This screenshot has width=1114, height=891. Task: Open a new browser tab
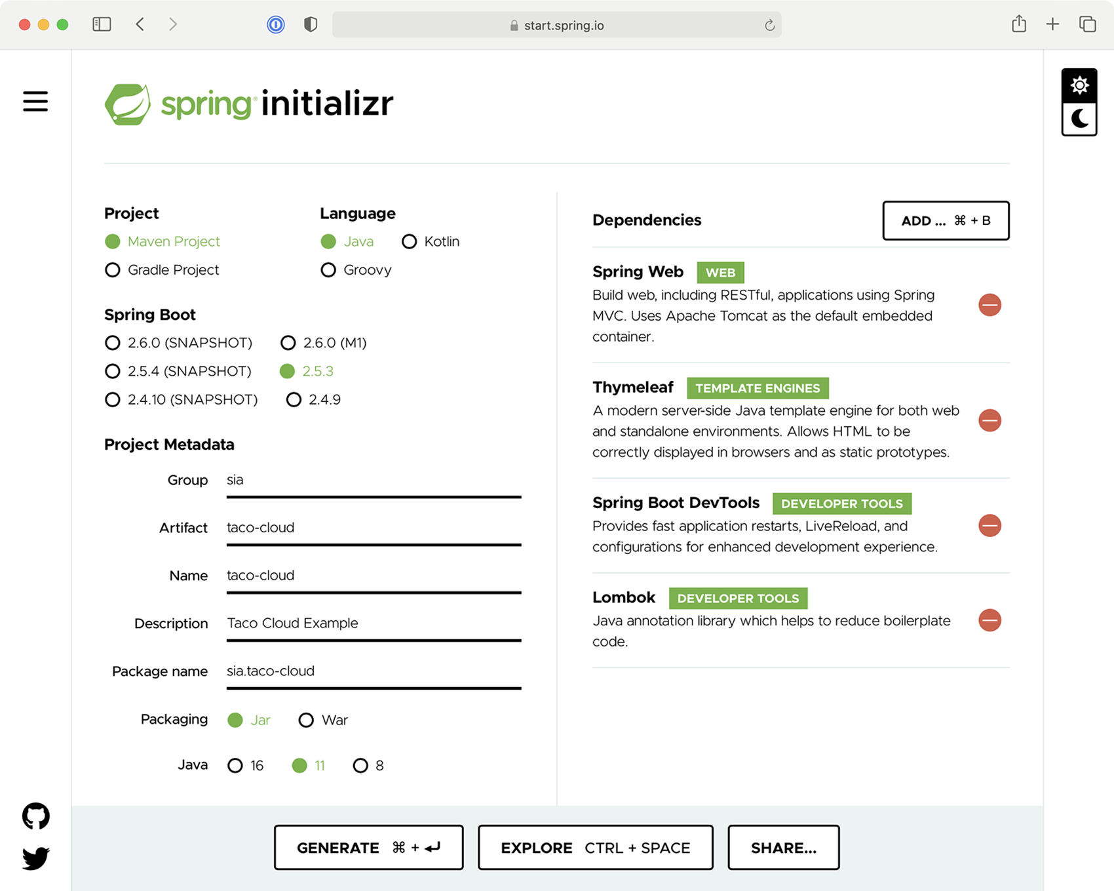[1052, 24]
